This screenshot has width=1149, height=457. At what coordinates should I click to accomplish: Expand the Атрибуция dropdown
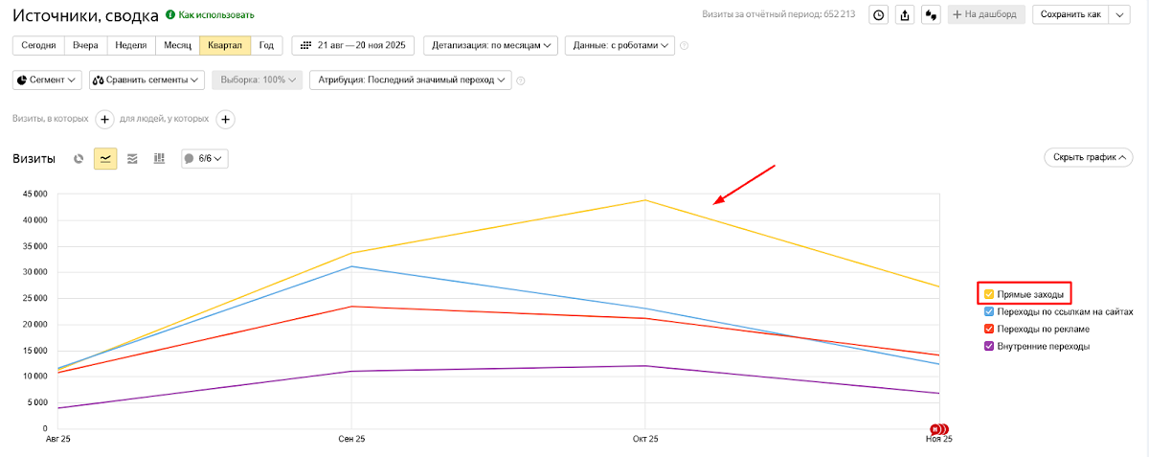click(411, 80)
